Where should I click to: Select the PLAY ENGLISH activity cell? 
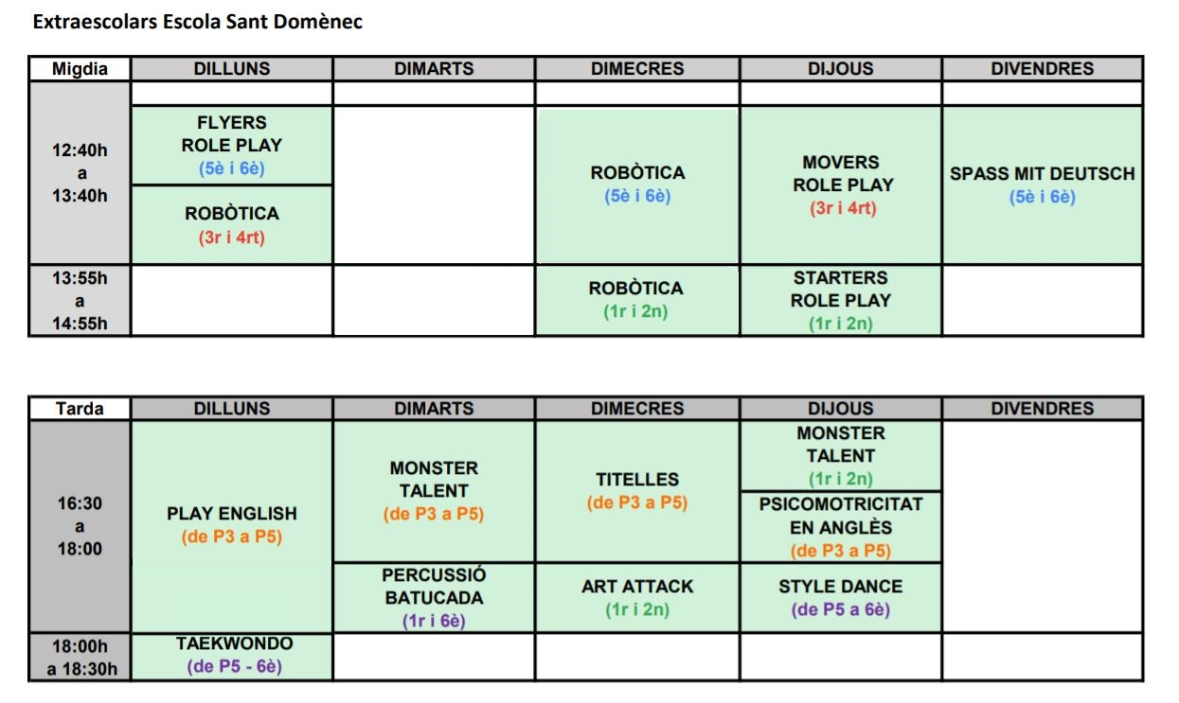(x=232, y=524)
